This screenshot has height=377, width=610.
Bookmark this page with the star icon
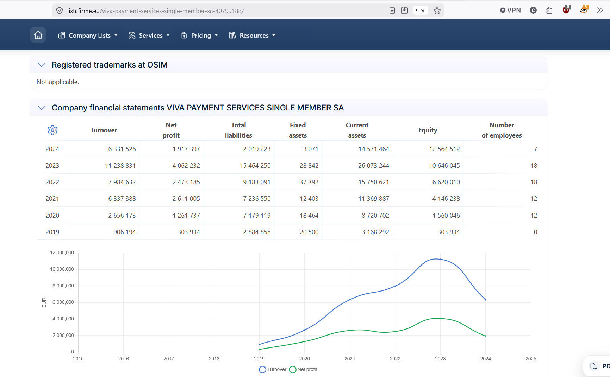(437, 11)
